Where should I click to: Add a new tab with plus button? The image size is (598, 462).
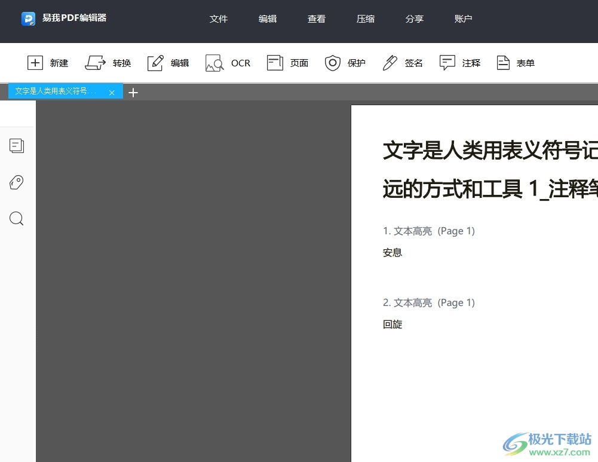click(x=133, y=93)
